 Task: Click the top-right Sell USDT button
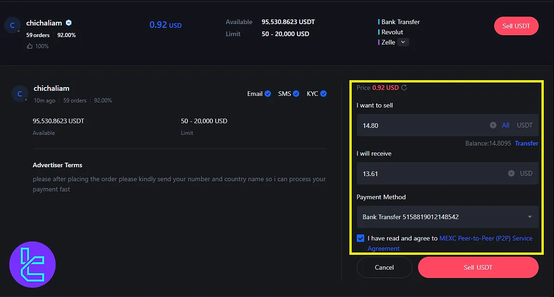(516, 26)
